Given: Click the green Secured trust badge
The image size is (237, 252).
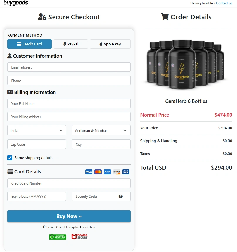Looking at the screenshot, I should pyautogui.click(x=57, y=237).
